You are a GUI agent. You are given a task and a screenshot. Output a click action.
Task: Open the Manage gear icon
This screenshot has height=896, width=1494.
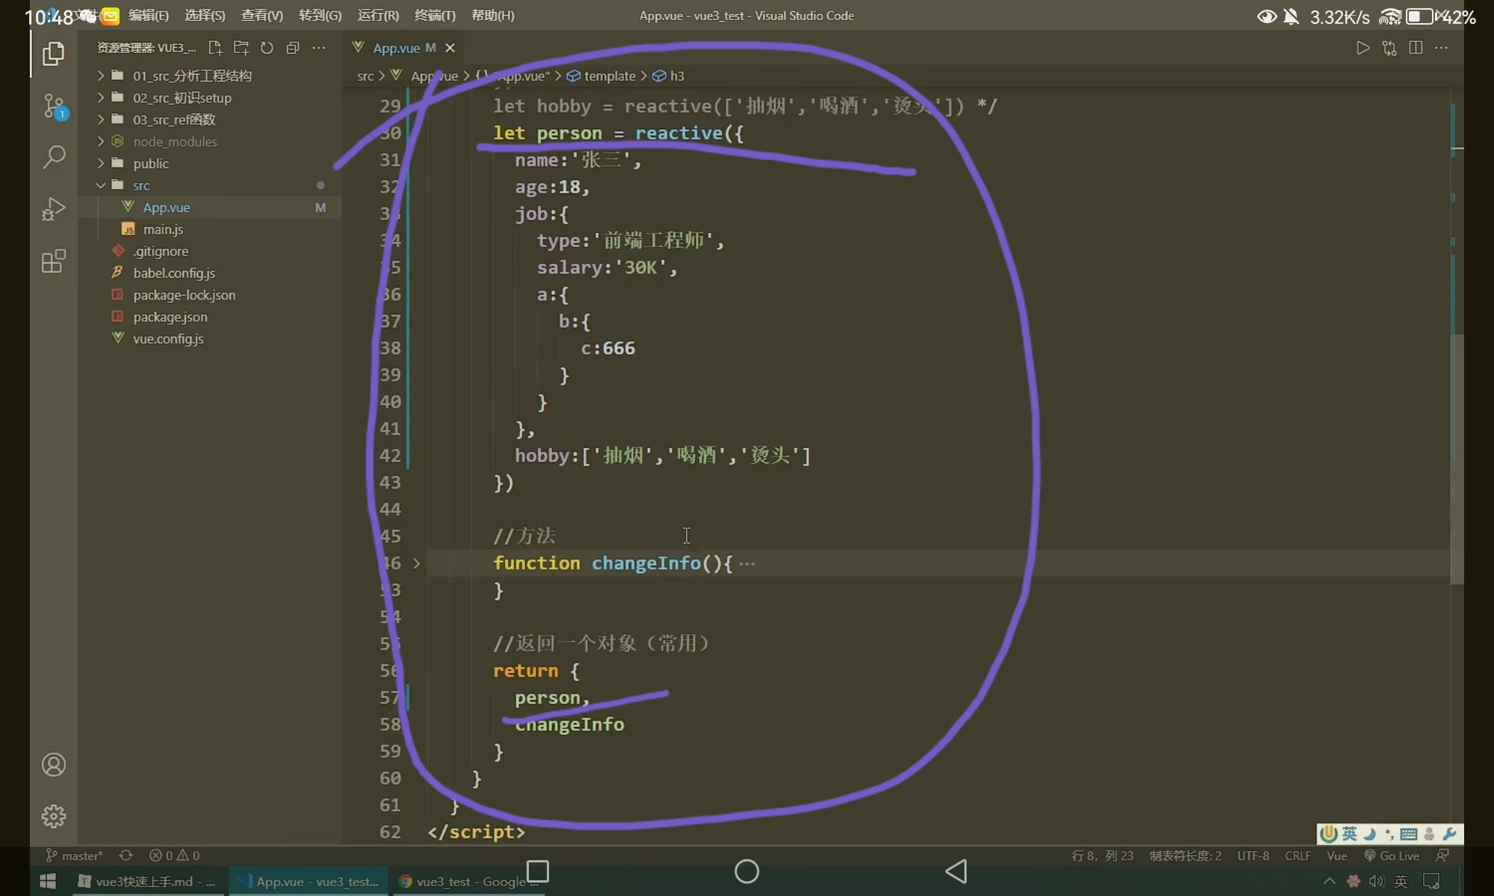click(54, 816)
